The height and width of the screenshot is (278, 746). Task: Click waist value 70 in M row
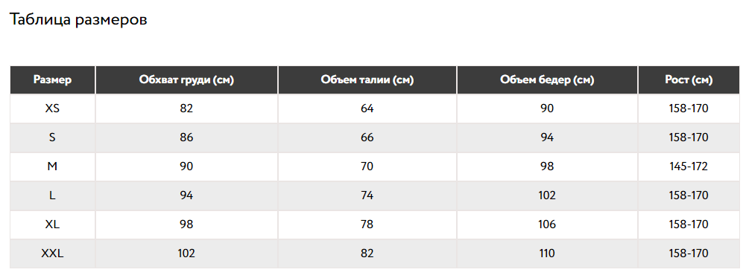coord(367,167)
